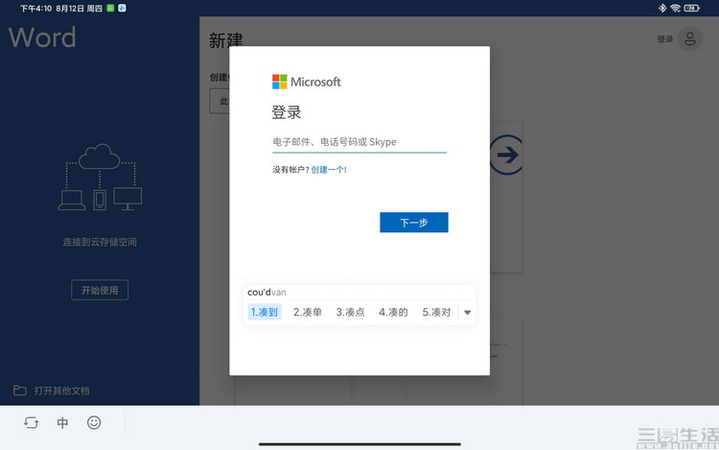Viewport: 719px width, 450px height.
Task: Expand the IME candidate list arrow
Action: [x=467, y=313]
